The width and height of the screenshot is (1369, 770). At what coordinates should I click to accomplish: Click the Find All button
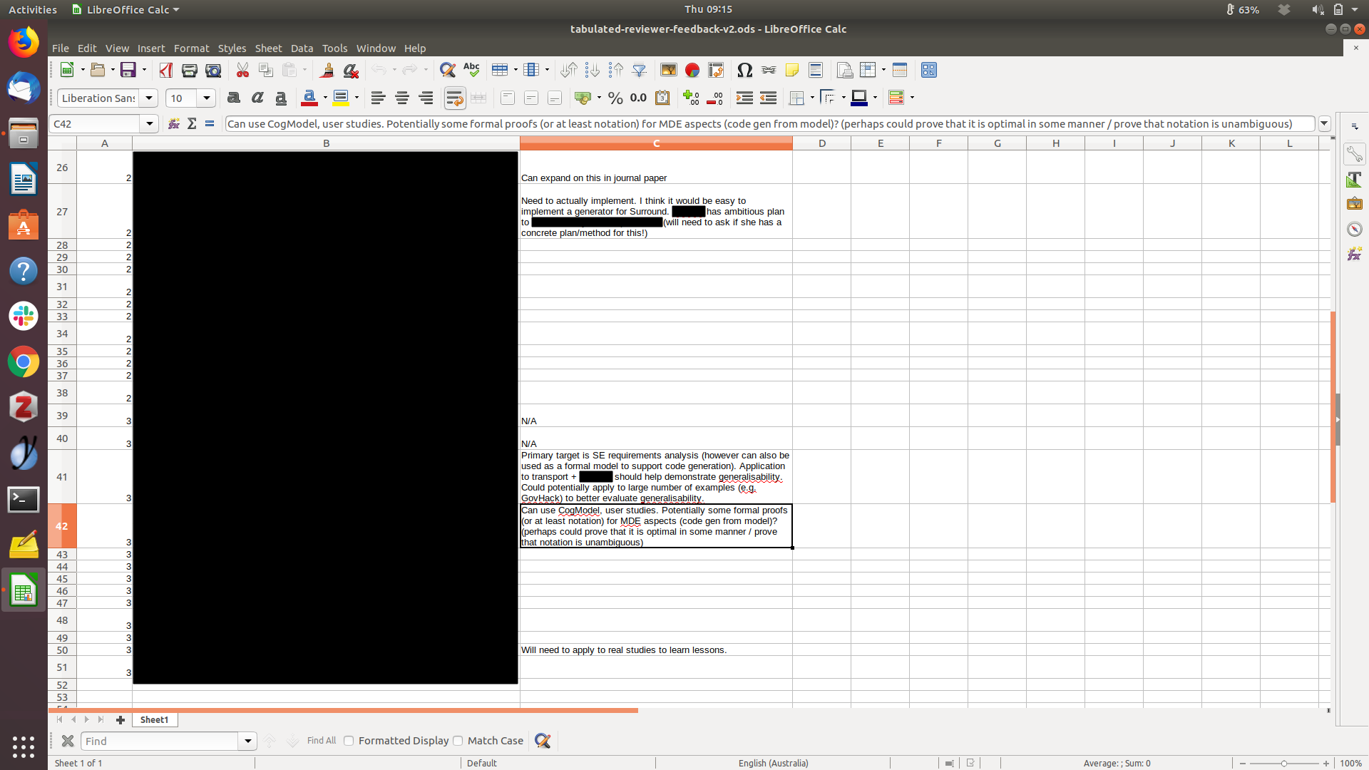click(x=321, y=741)
